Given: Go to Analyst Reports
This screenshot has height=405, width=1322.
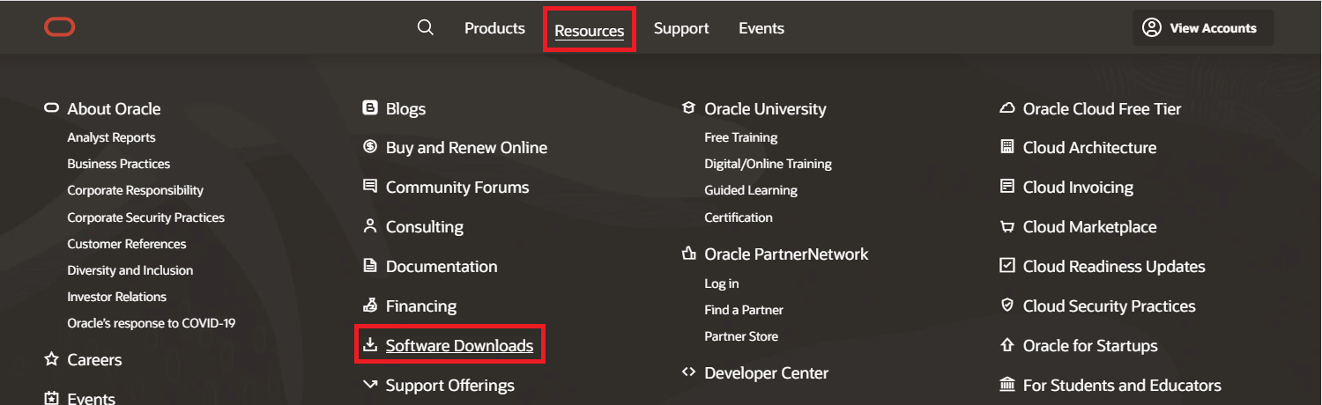Looking at the screenshot, I should click(111, 137).
